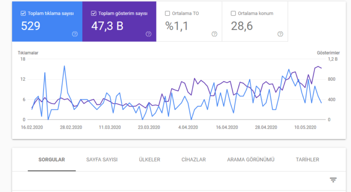Uncheck the Toplam gösterim sayısı checkbox
351x192 pixels.
[93, 13]
